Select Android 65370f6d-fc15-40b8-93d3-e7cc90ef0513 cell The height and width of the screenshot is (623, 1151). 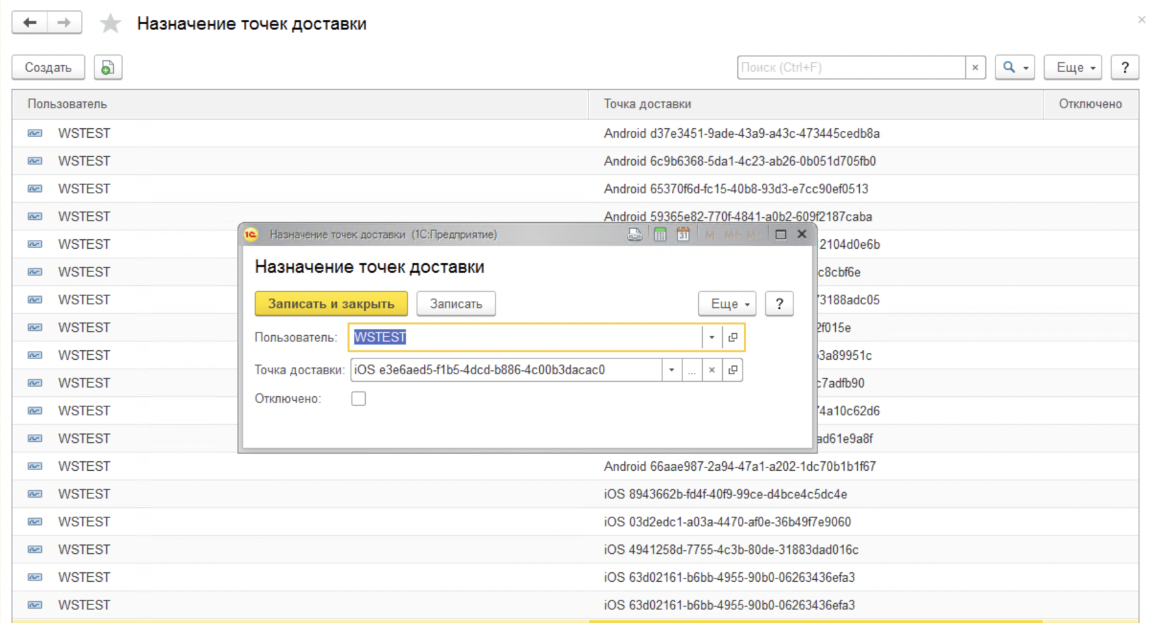tap(815, 189)
